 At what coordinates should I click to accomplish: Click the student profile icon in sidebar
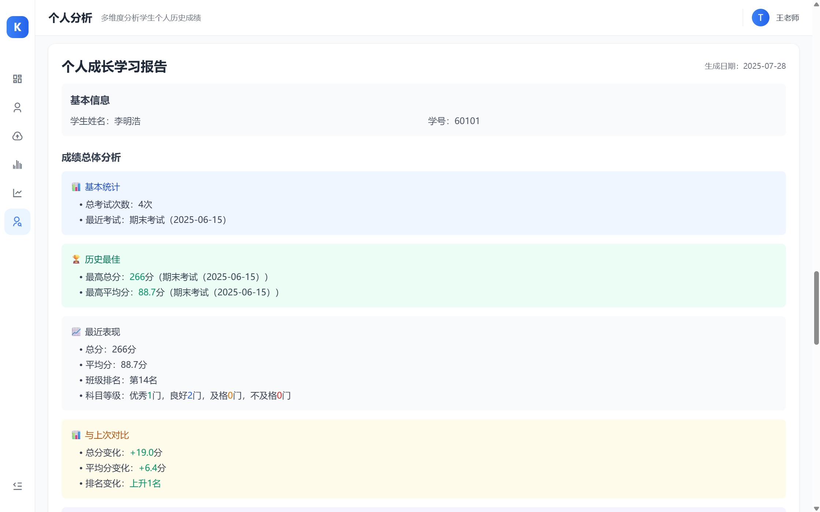17,108
